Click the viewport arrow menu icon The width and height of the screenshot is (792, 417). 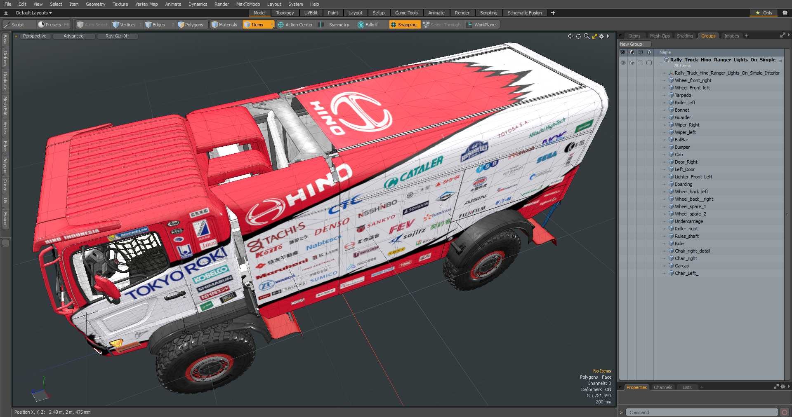pyautogui.click(x=608, y=36)
